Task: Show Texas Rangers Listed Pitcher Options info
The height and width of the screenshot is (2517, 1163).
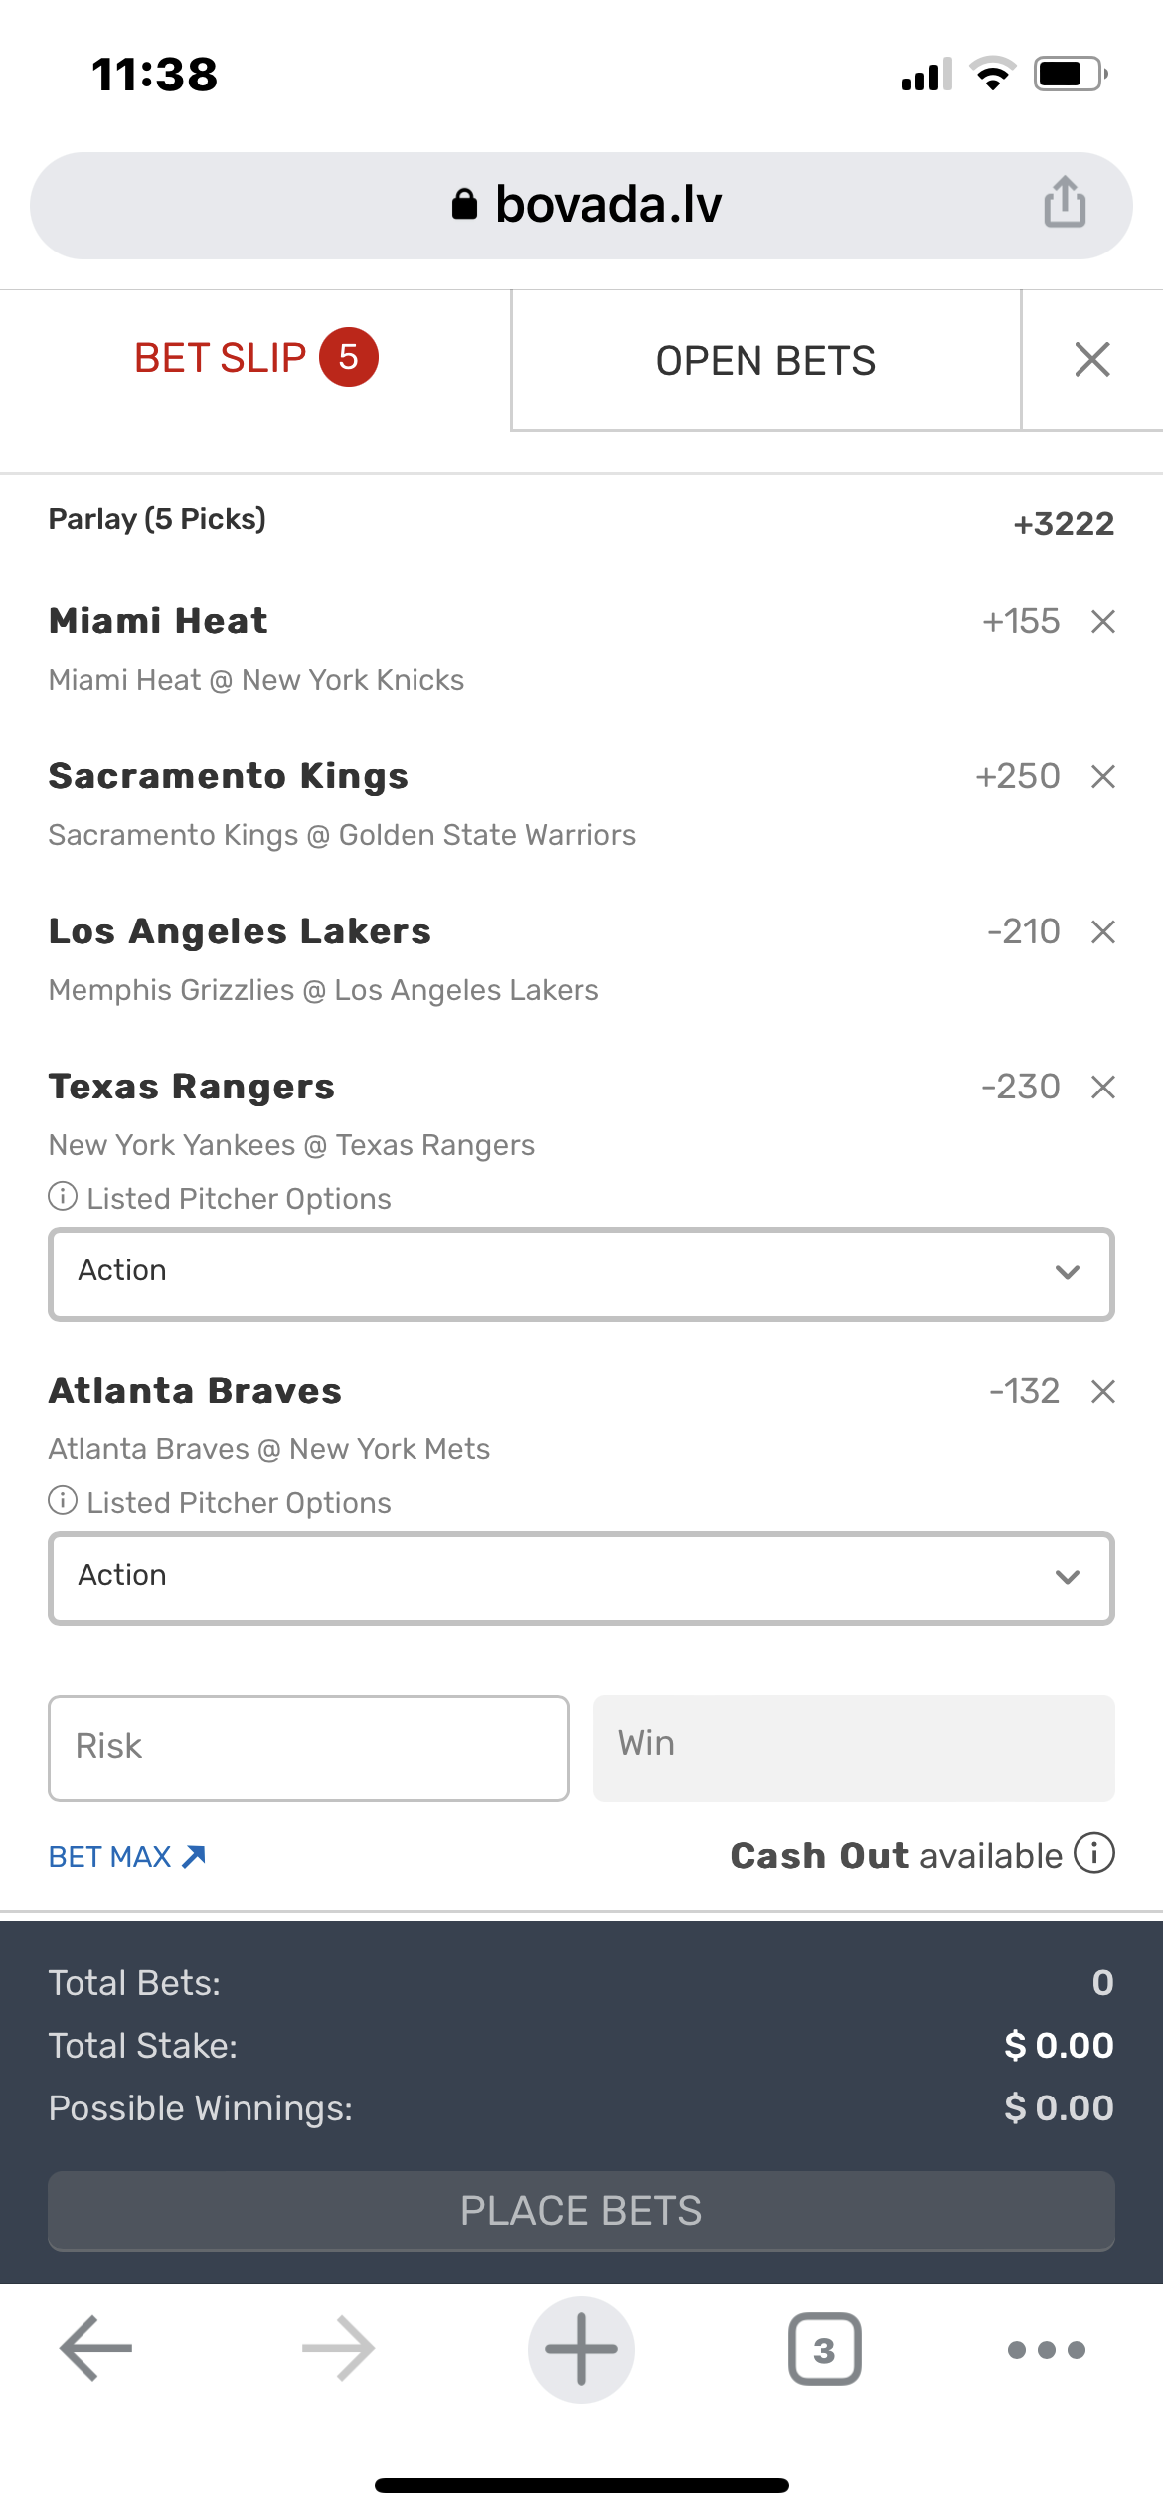Action: (x=63, y=1197)
